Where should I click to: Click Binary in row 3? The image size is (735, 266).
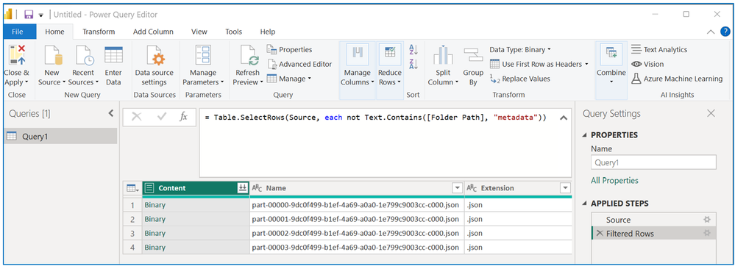point(155,233)
